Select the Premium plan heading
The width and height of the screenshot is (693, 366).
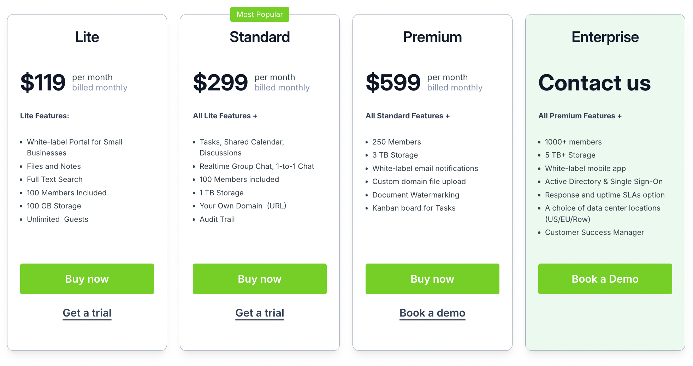(x=432, y=37)
